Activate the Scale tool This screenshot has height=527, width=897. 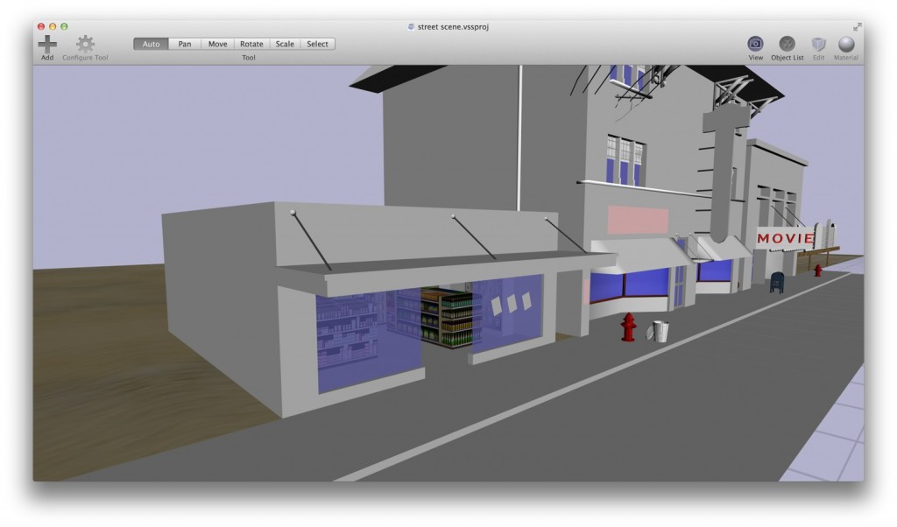[x=285, y=44]
